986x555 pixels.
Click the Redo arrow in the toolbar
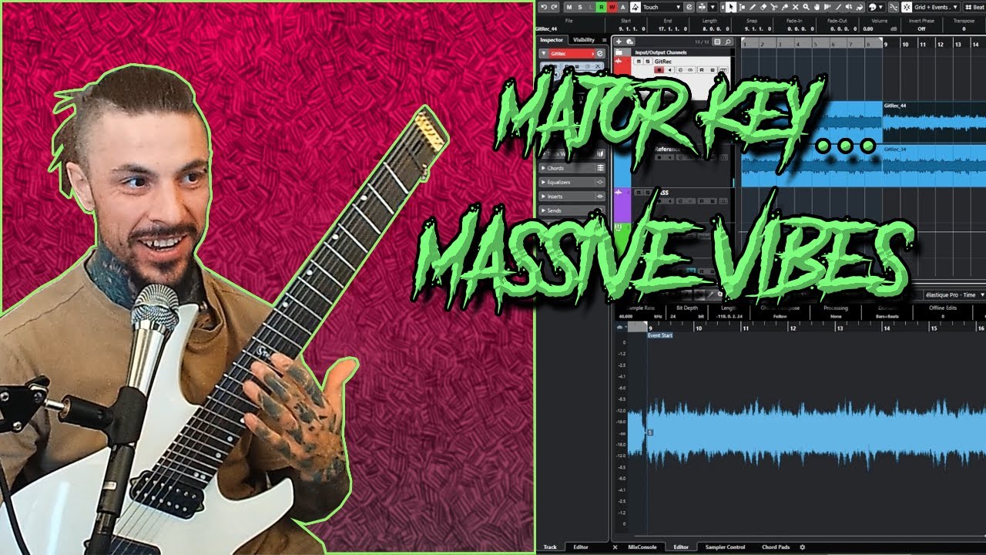point(554,7)
